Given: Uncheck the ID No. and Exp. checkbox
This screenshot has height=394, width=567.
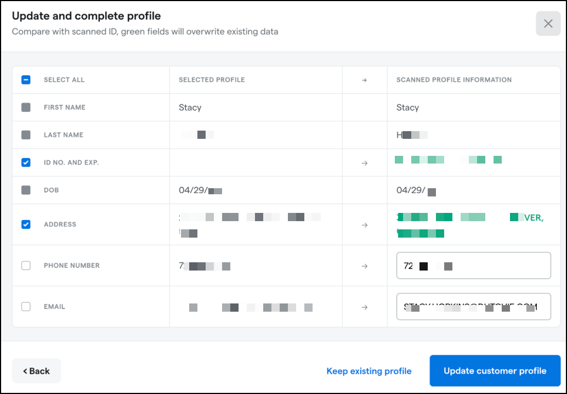Looking at the screenshot, I should coord(26,162).
